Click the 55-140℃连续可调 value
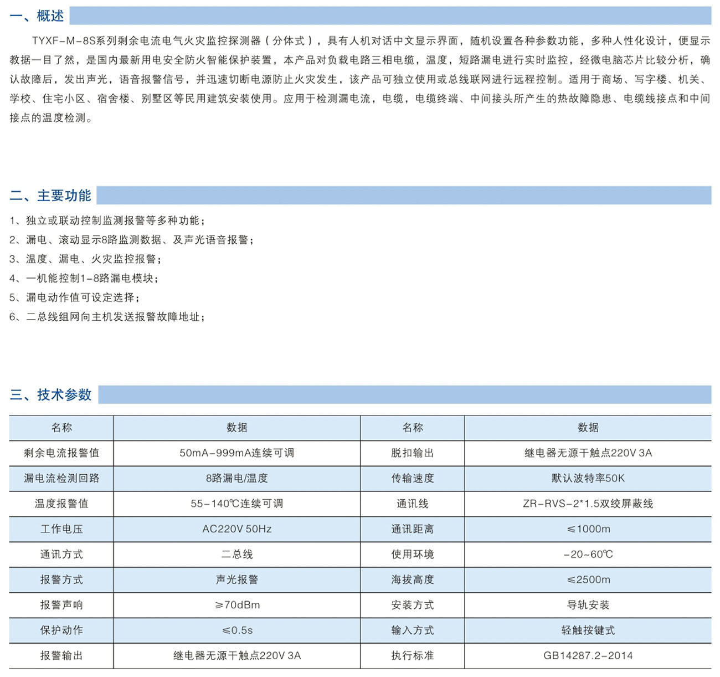The image size is (720, 677). pos(236,504)
